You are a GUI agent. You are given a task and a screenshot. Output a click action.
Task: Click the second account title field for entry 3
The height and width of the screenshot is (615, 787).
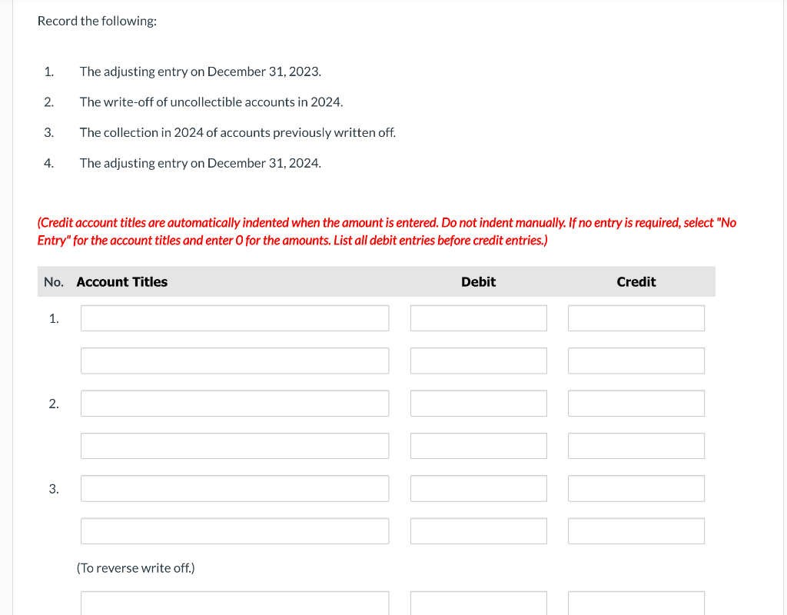234,530
